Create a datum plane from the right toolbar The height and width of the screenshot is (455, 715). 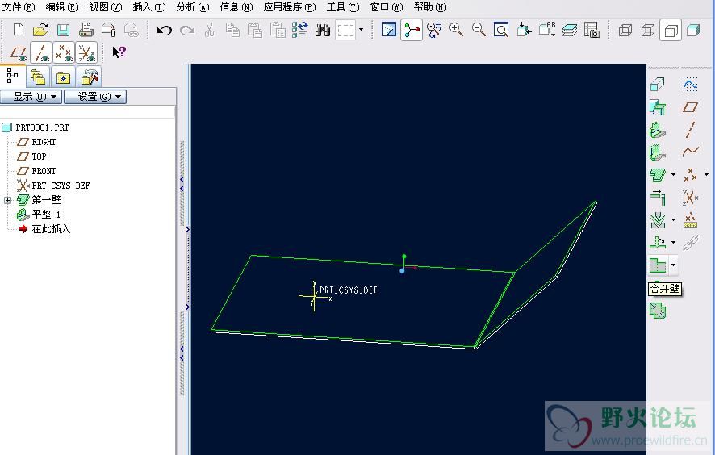(x=690, y=107)
